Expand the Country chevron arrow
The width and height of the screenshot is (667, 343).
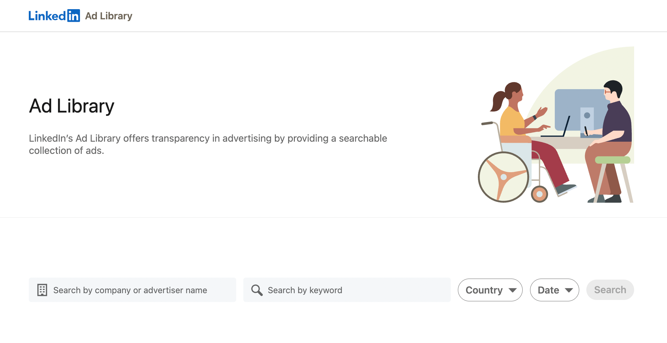tap(512, 290)
